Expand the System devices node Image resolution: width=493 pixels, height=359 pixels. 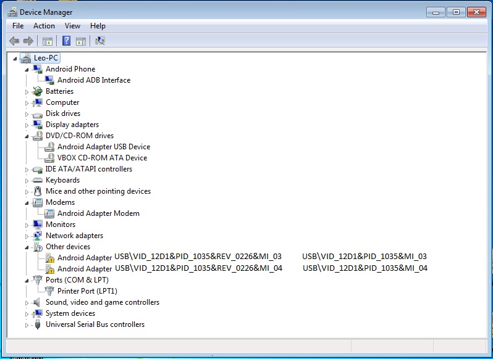pos(27,314)
